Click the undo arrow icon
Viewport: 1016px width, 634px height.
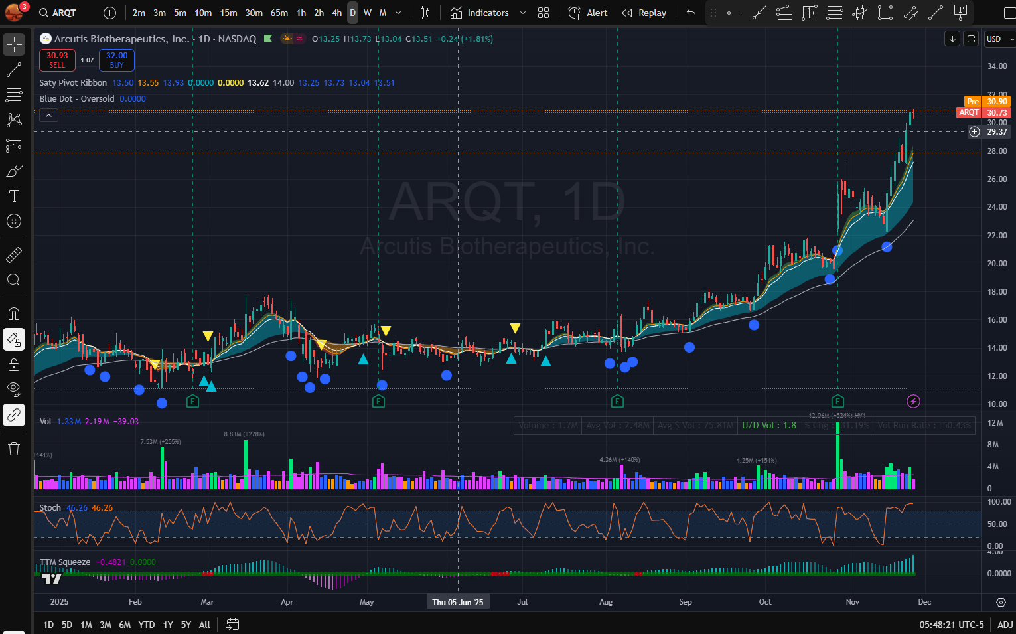(691, 13)
